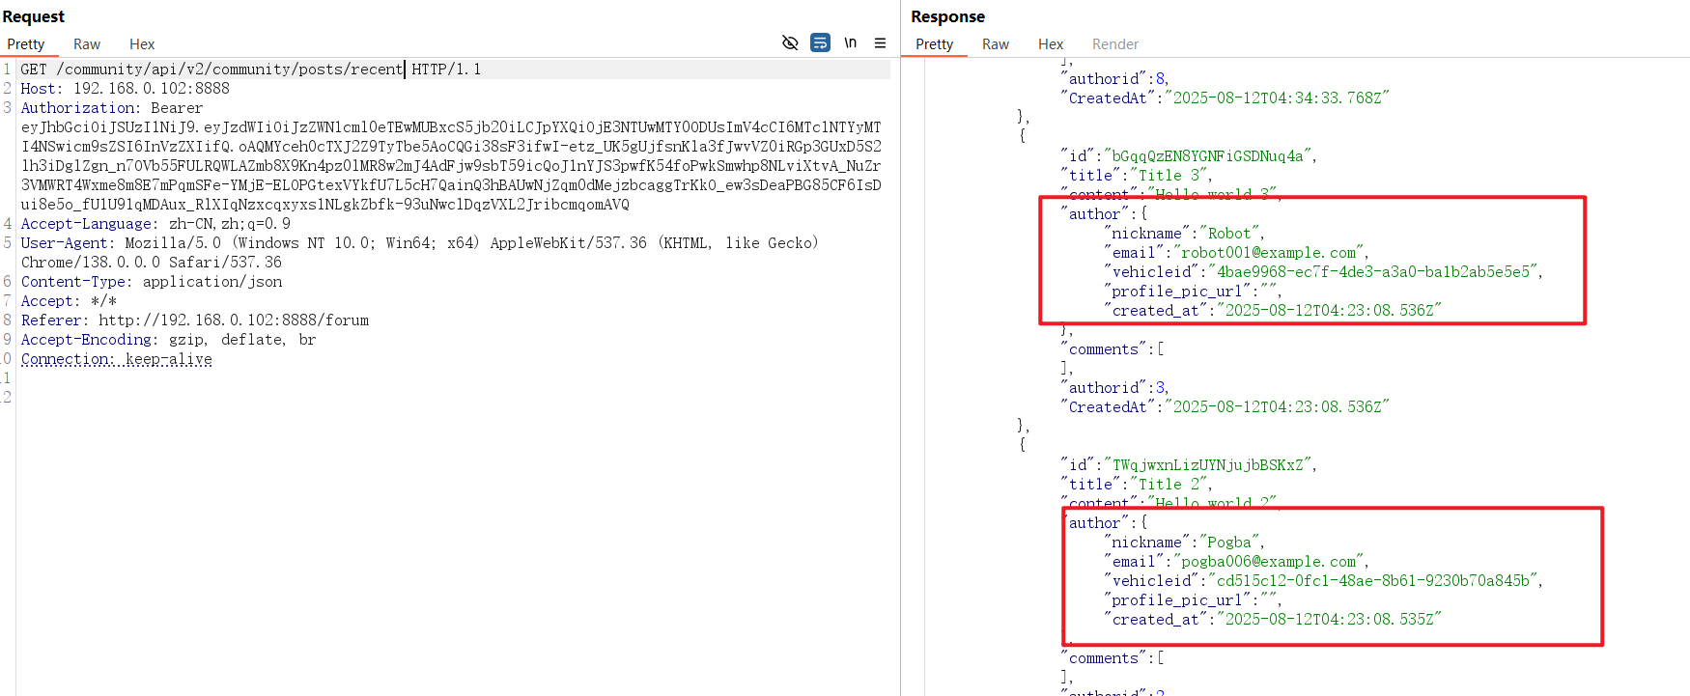
Task: Click the User-Agent header name
Action: tap(65, 243)
